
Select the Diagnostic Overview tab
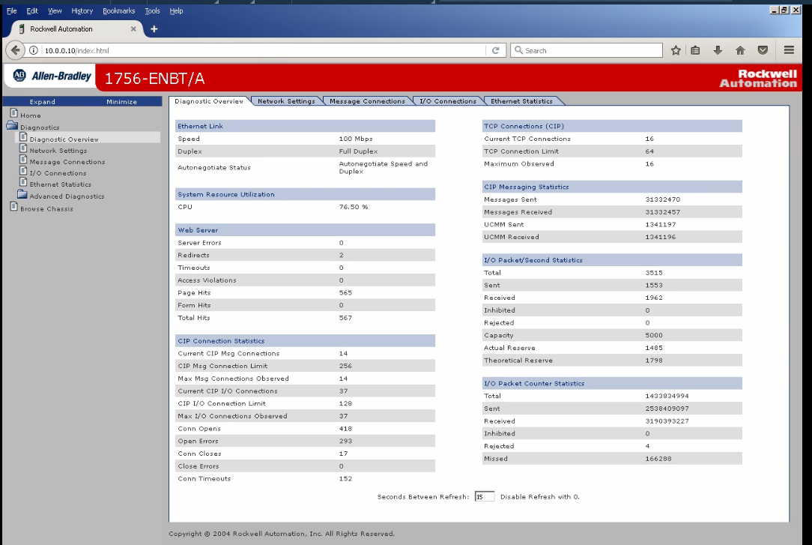[x=209, y=101]
